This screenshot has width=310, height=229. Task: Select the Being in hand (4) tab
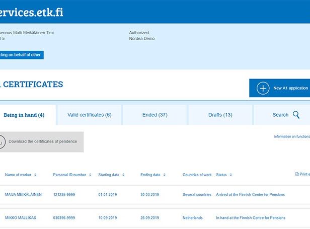[24, 115]
